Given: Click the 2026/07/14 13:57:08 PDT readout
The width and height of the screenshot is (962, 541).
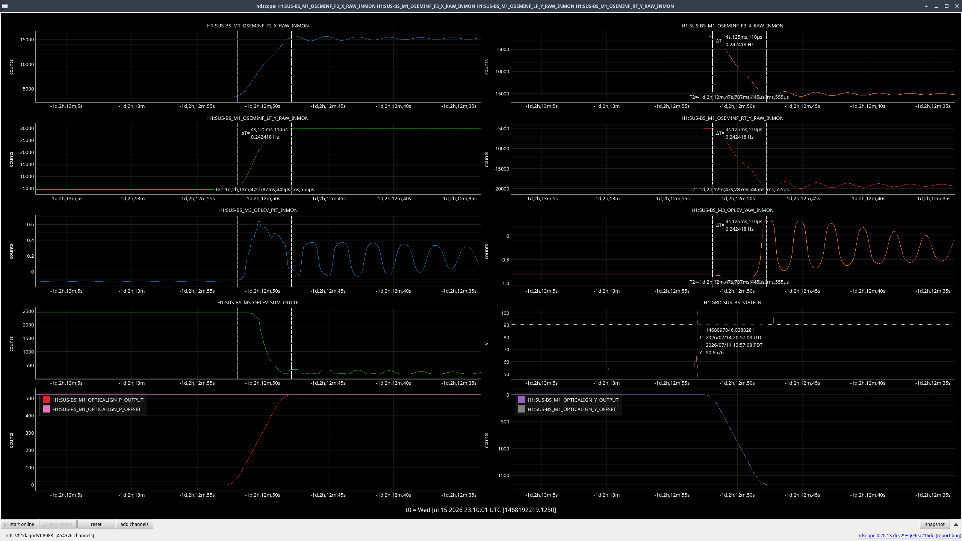Looking at the screenshot, I should [x=734, y=345].
